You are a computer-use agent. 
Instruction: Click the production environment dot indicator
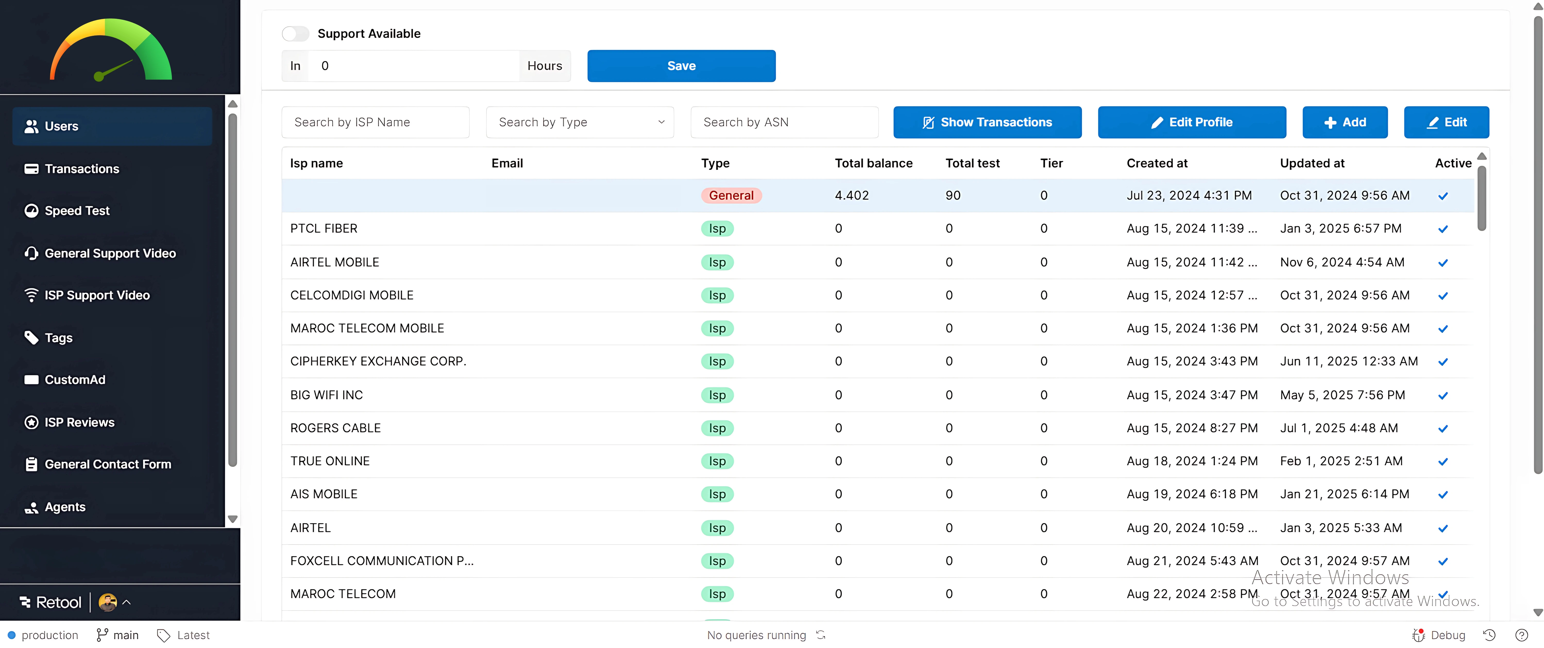point(11,635)
